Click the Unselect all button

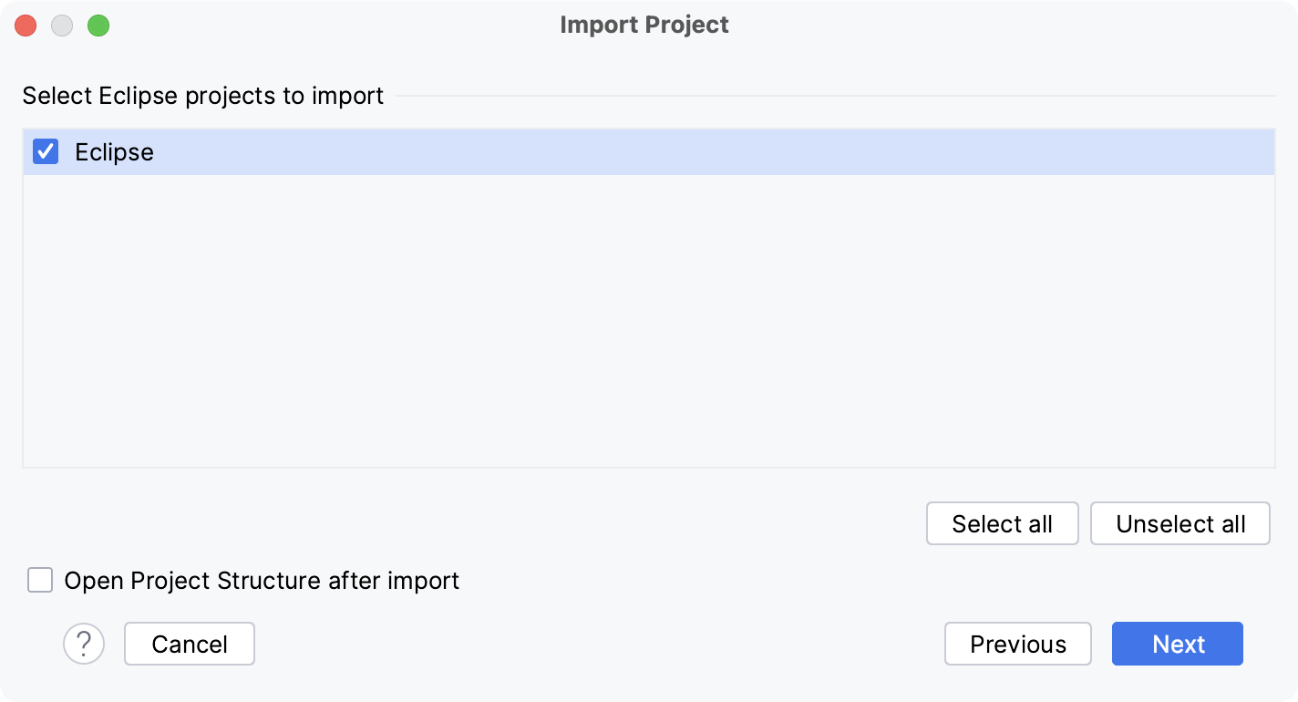(x=1180, y=523)
